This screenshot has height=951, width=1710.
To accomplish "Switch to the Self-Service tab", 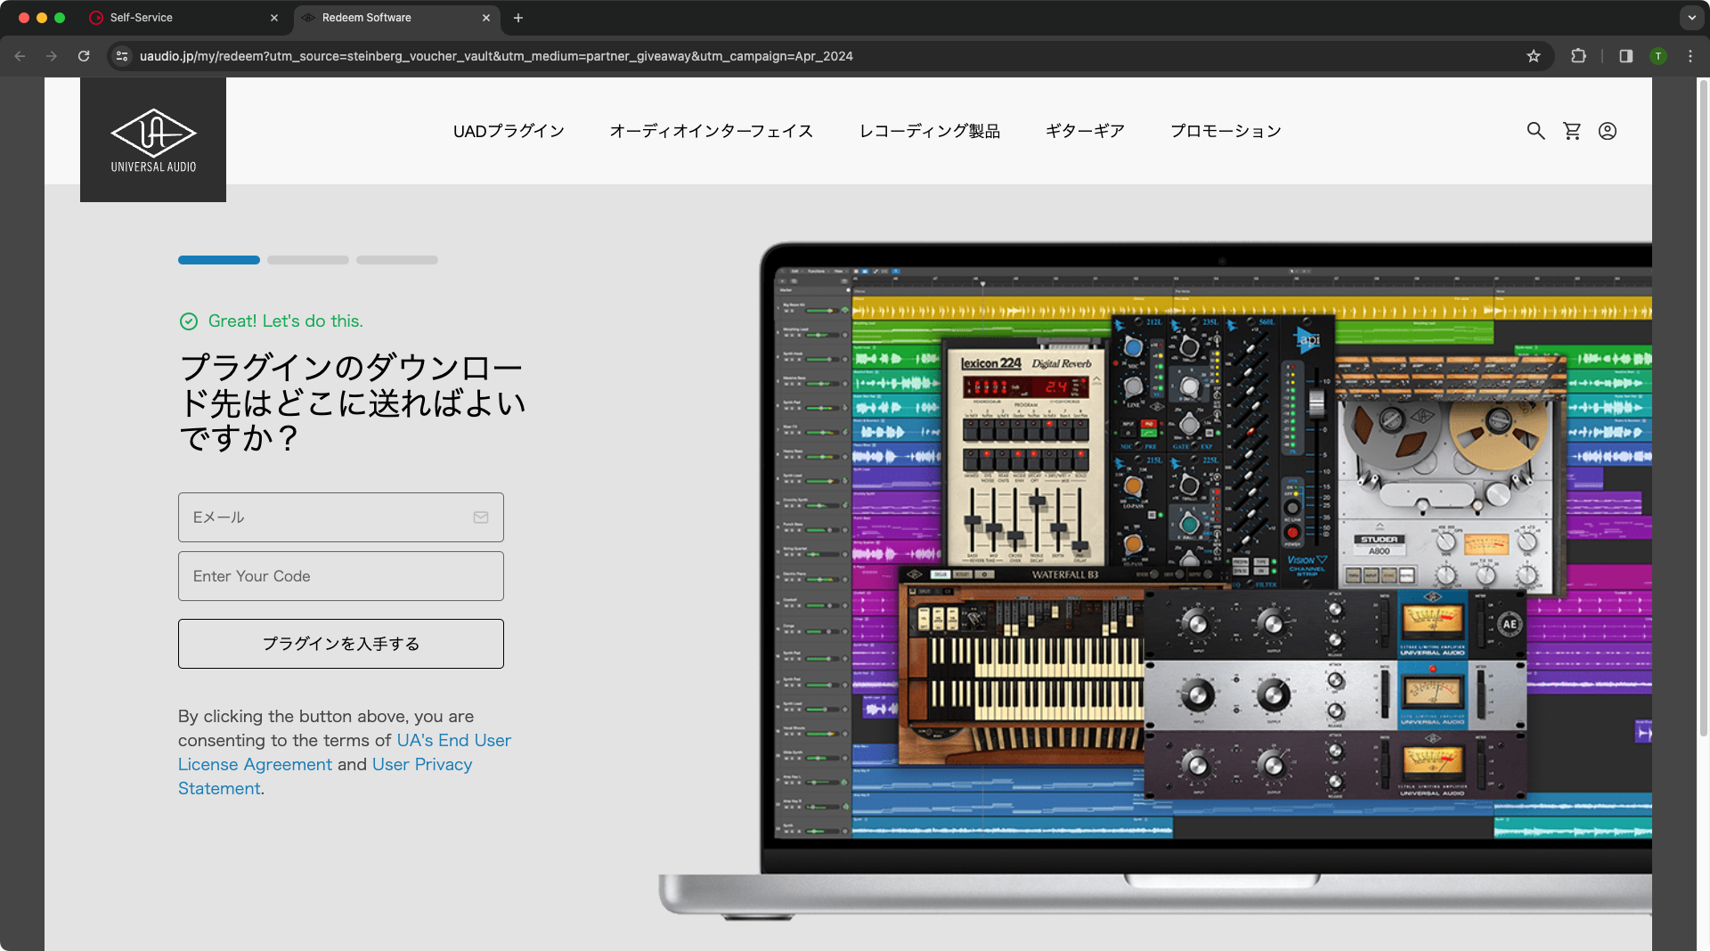I will pos(183,18).
